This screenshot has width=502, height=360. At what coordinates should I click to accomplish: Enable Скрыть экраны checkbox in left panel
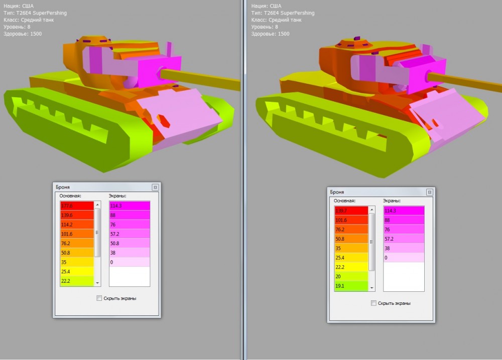[99, 298]
